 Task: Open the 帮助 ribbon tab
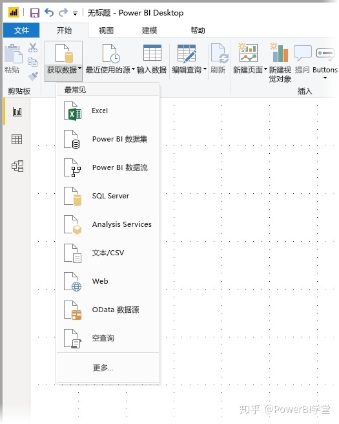[x=198, y=30]
